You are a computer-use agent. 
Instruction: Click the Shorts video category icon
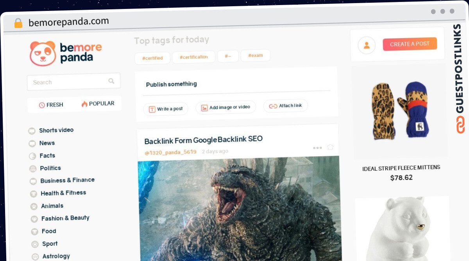[32, 131]
